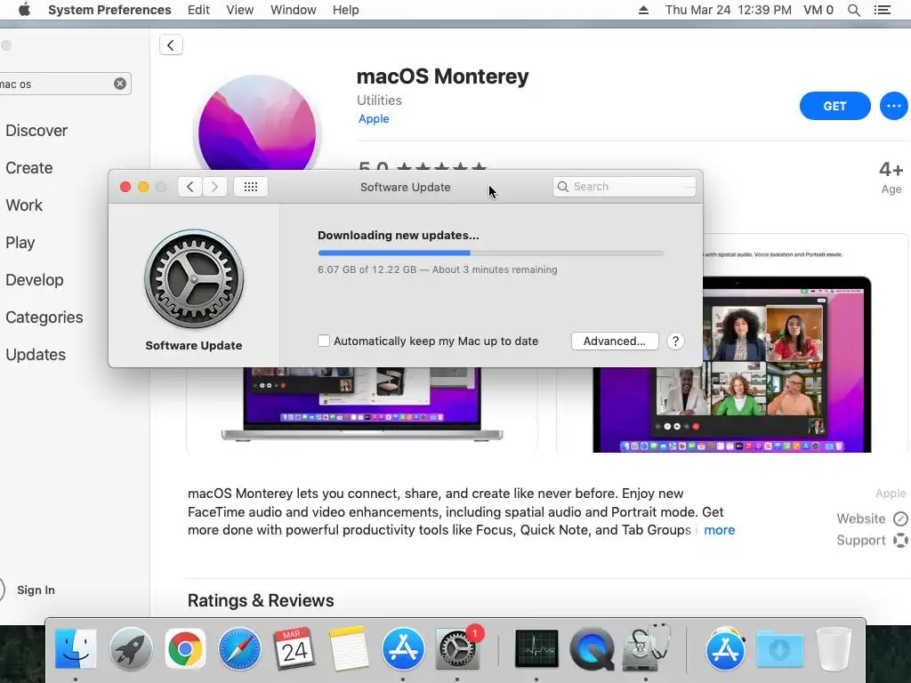This screenshot has width=911, height=683.
Task: Launch Launchpad rocket icon in Dock
Action: 131,648
